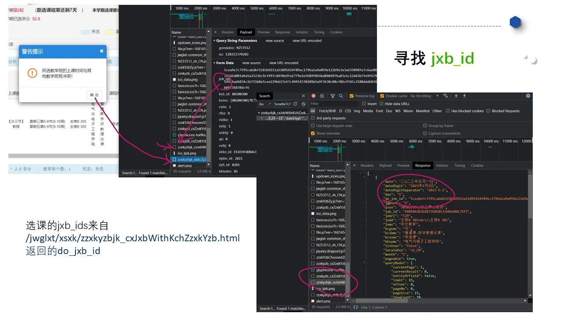Open Headers tab in upper DevTools
The image size is (565, 317).
click(228, 32)
